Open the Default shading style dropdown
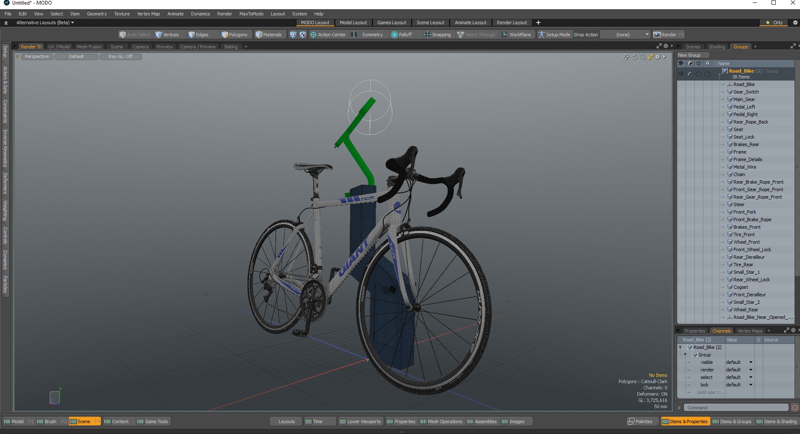This screenshot has height=434, width=800. click(x=76, y=57)
